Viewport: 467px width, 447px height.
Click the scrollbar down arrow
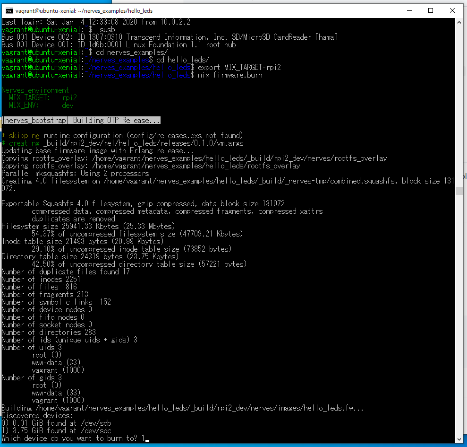point(459,438)
